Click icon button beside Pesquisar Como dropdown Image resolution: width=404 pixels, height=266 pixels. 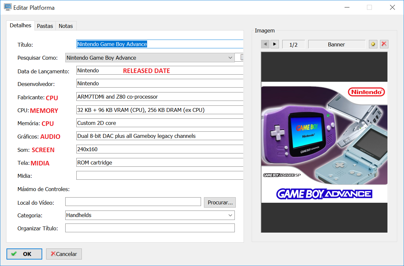[242, 57]
